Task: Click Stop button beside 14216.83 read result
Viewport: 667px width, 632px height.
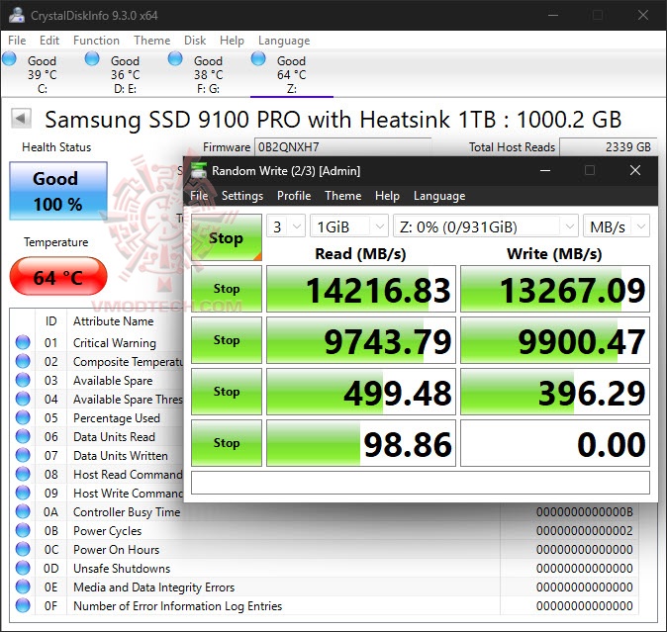Action: tap(227, 289)
